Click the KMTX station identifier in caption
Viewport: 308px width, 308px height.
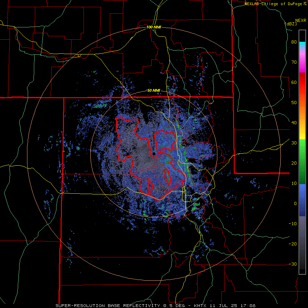[200, 306]
